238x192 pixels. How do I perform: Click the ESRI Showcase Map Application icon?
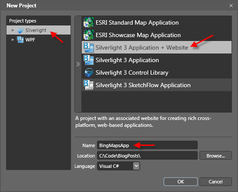pyautogui.click(x=88, y=35)
